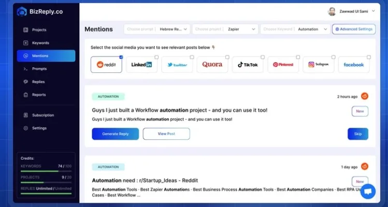Click the Prompts terminal icon

coord(26,69)
